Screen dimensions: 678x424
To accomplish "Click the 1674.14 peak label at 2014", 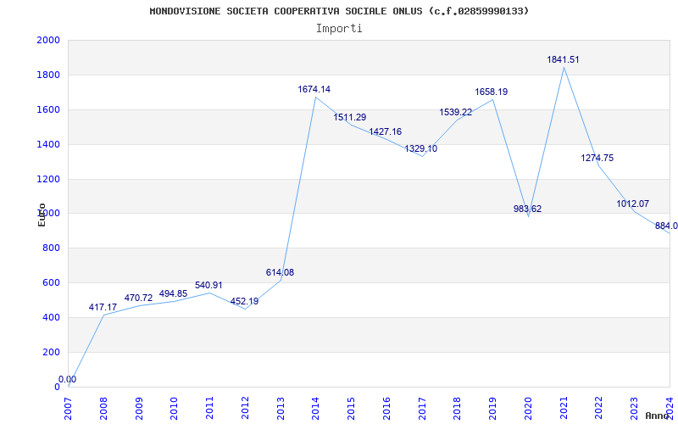I will coord(314,89).
